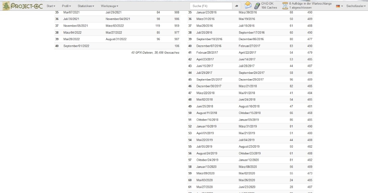Select the date Mai/19/2016
This screenshot has width=368, height=193.
coord(247,19)
